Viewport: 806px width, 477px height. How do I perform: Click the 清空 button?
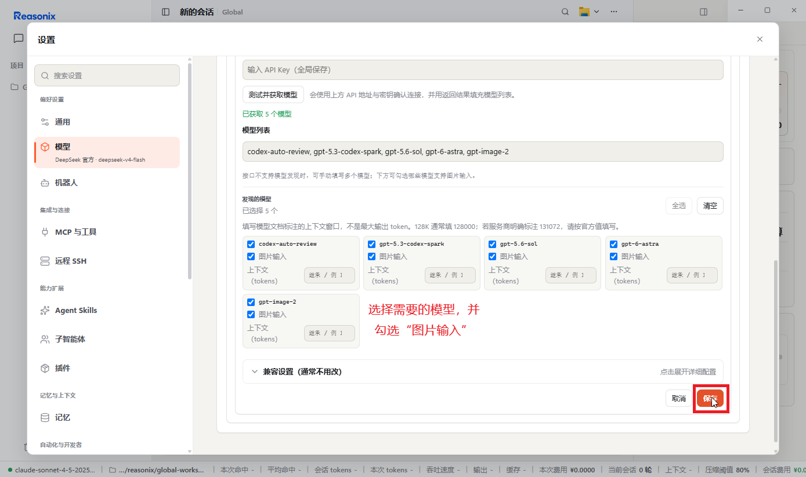tap(710, 206)
